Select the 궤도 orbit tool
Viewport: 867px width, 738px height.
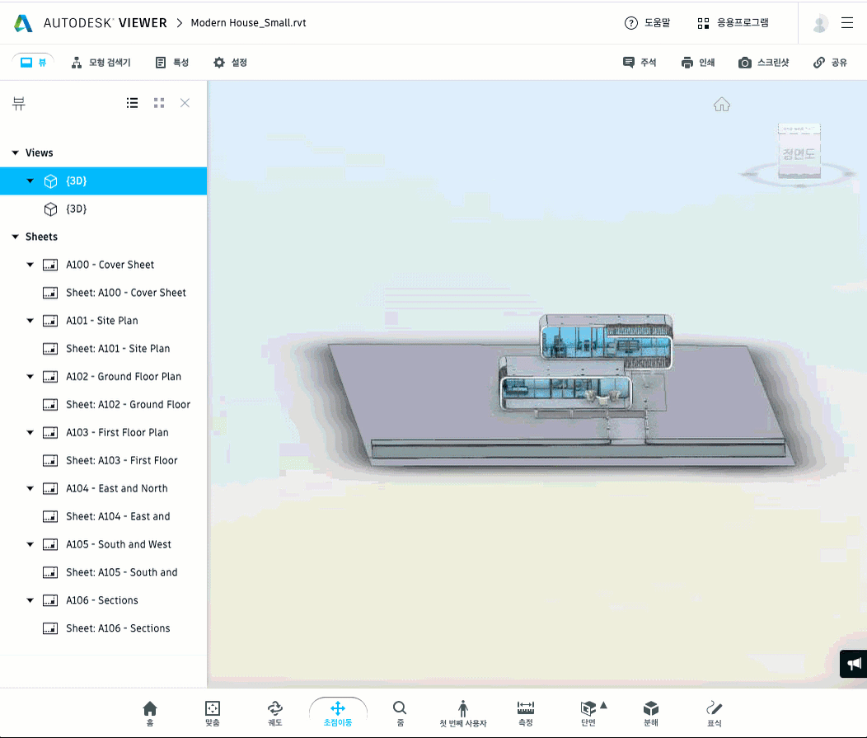274,713
